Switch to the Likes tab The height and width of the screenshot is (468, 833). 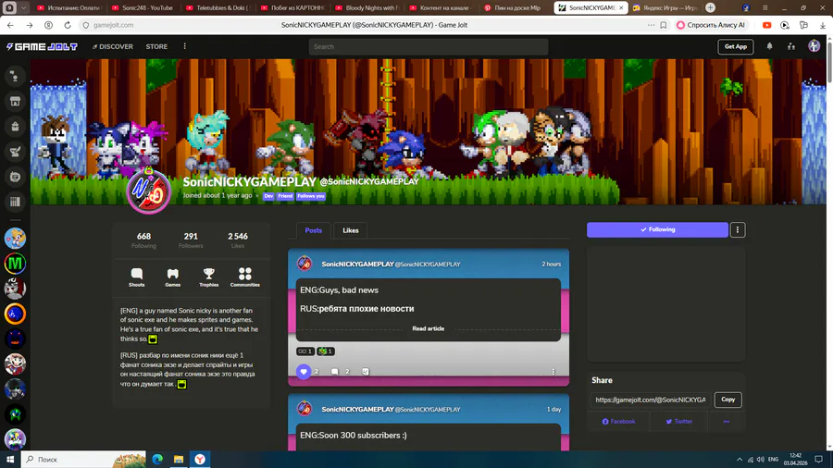[x=351, y=230]
